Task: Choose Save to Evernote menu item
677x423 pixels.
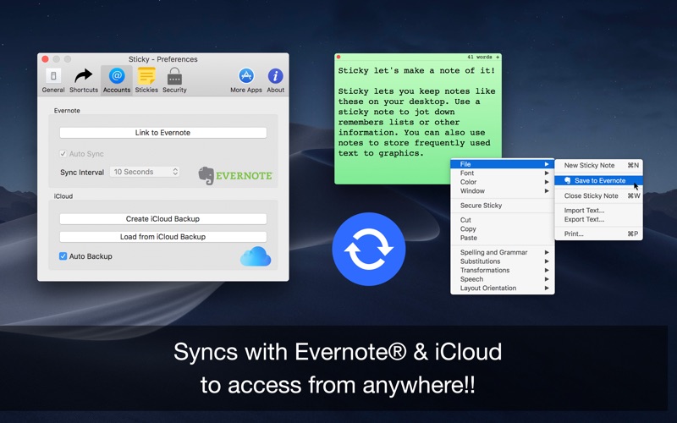Action: 599,180
